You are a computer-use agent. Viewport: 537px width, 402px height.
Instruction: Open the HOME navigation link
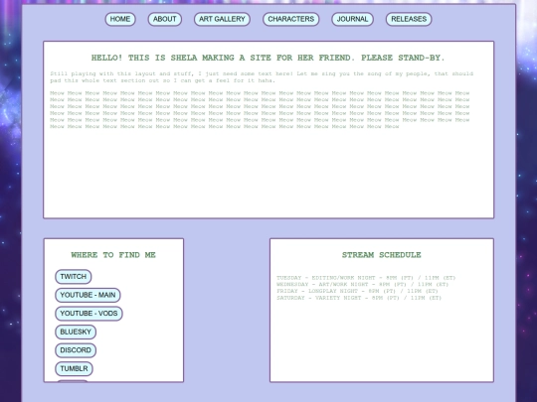coord(120,19)
